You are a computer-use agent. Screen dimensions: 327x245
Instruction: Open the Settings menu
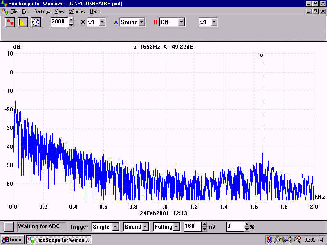pos(42,11)
